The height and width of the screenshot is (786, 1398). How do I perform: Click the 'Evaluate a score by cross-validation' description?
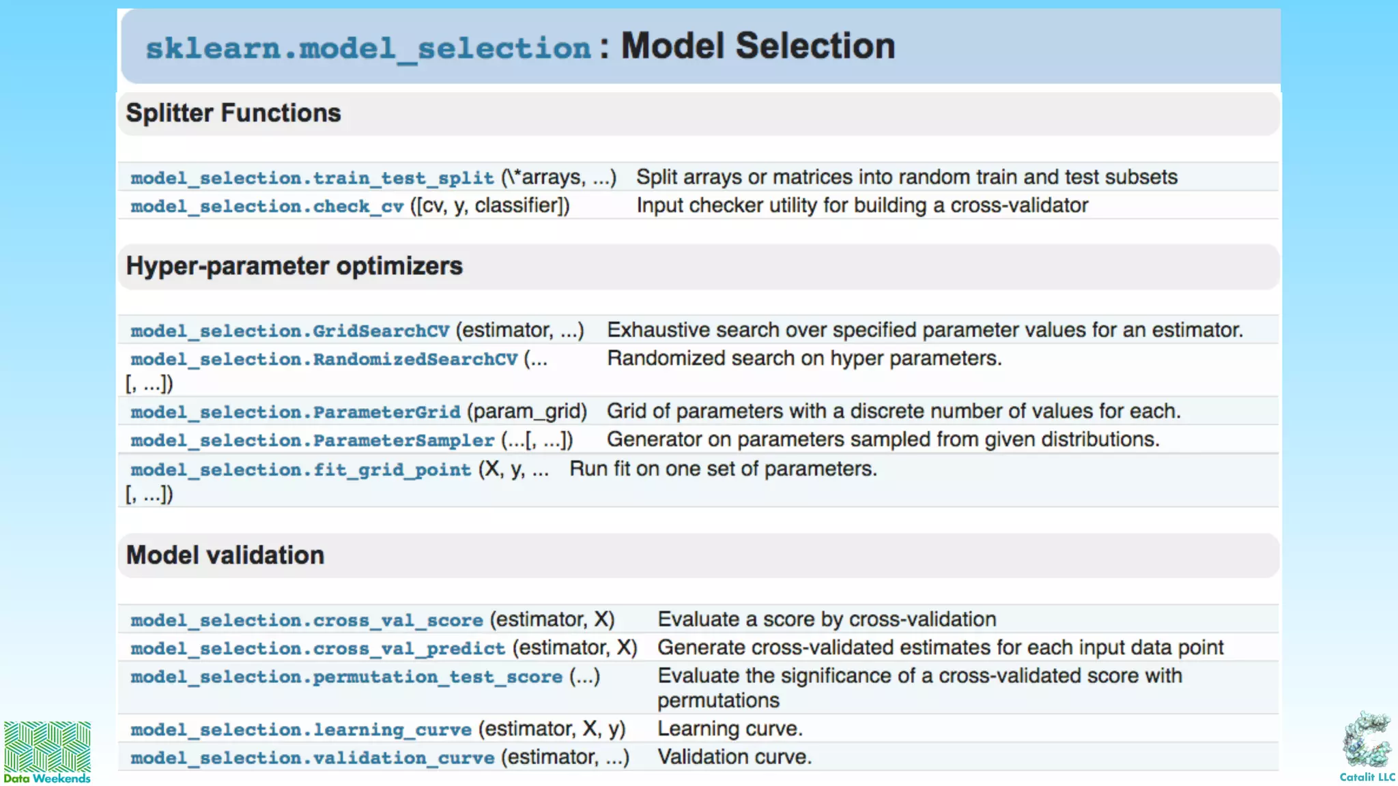(827, 620)
